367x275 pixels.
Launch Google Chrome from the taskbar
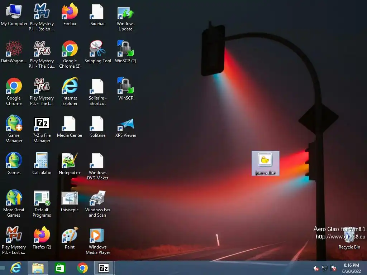(82, 268)
